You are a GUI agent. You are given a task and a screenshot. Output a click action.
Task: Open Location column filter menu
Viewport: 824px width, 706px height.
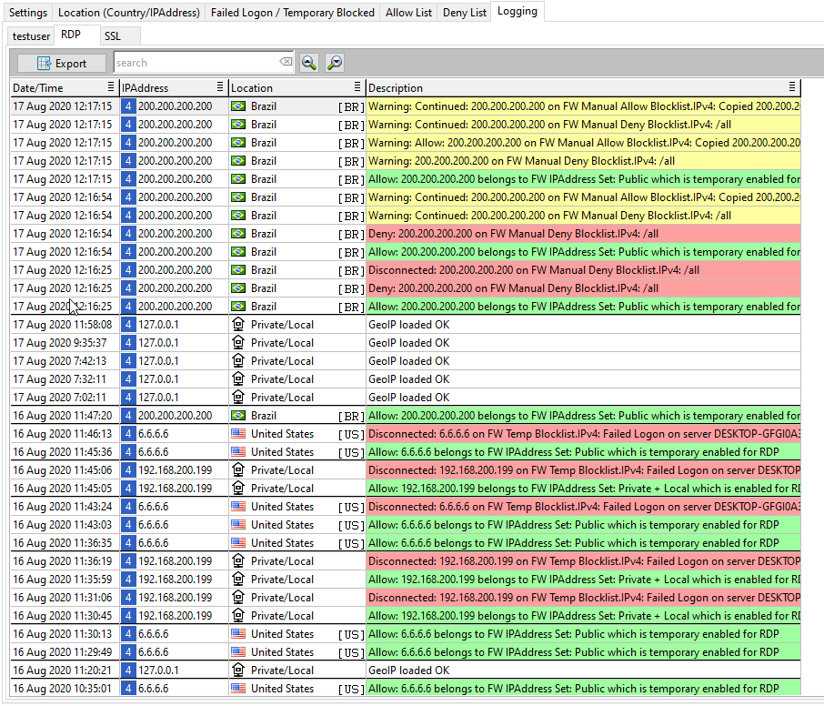357,87
